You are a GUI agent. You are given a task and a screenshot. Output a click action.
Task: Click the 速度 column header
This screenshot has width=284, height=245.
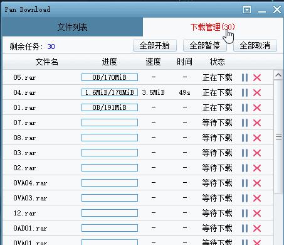tap(153, 62)
